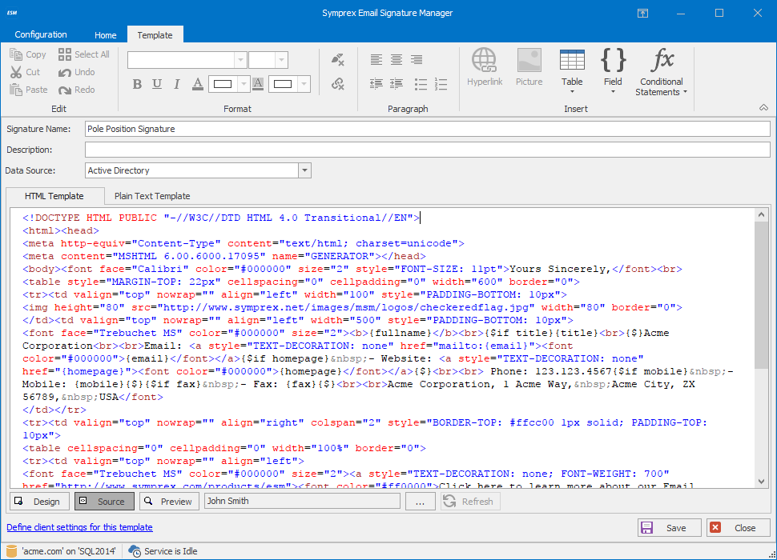Switch to the Plain Text Template tab
Screen dimensions: 777x560
[152, 196]
